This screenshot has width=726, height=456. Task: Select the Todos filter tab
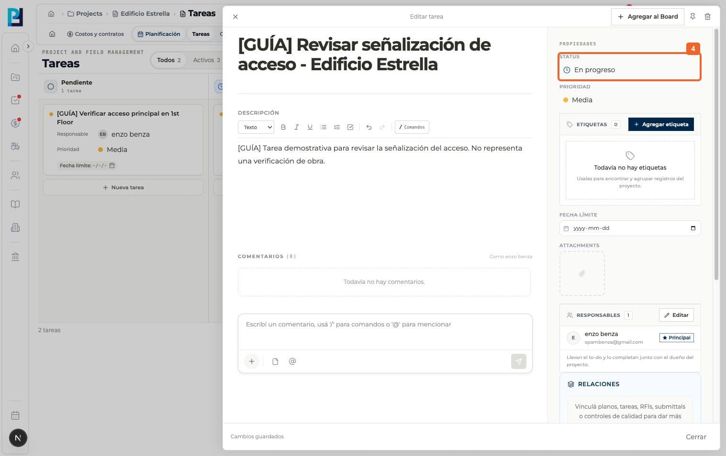[169, 60]
